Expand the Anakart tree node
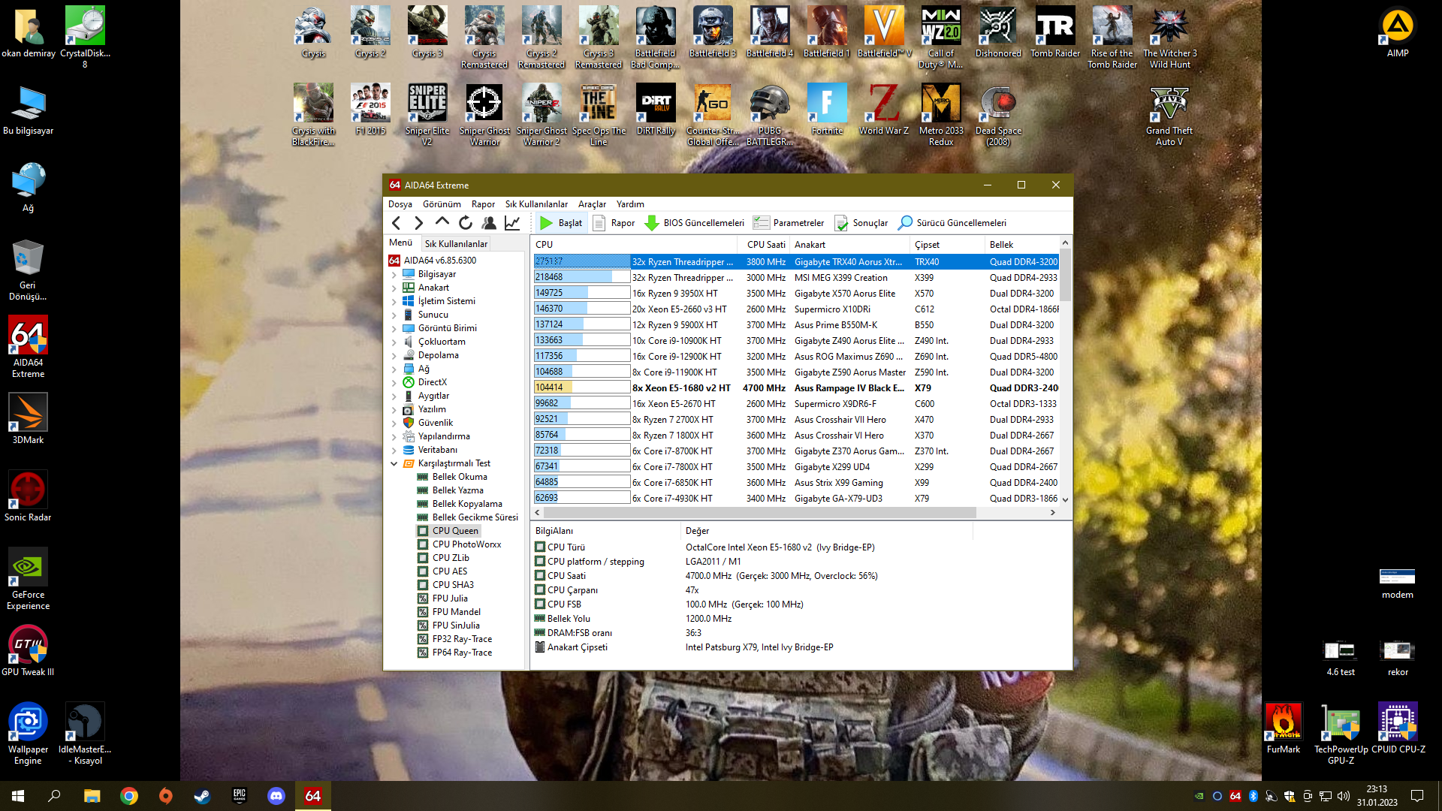Image resolution: width=1442 pixels, height=811 pixels. pyautogui.click(x=394, y=288)
